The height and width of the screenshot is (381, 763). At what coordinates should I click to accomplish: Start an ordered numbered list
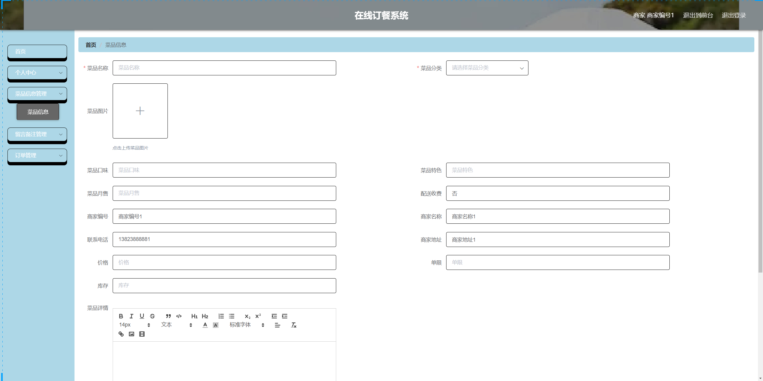coord(221,316)
